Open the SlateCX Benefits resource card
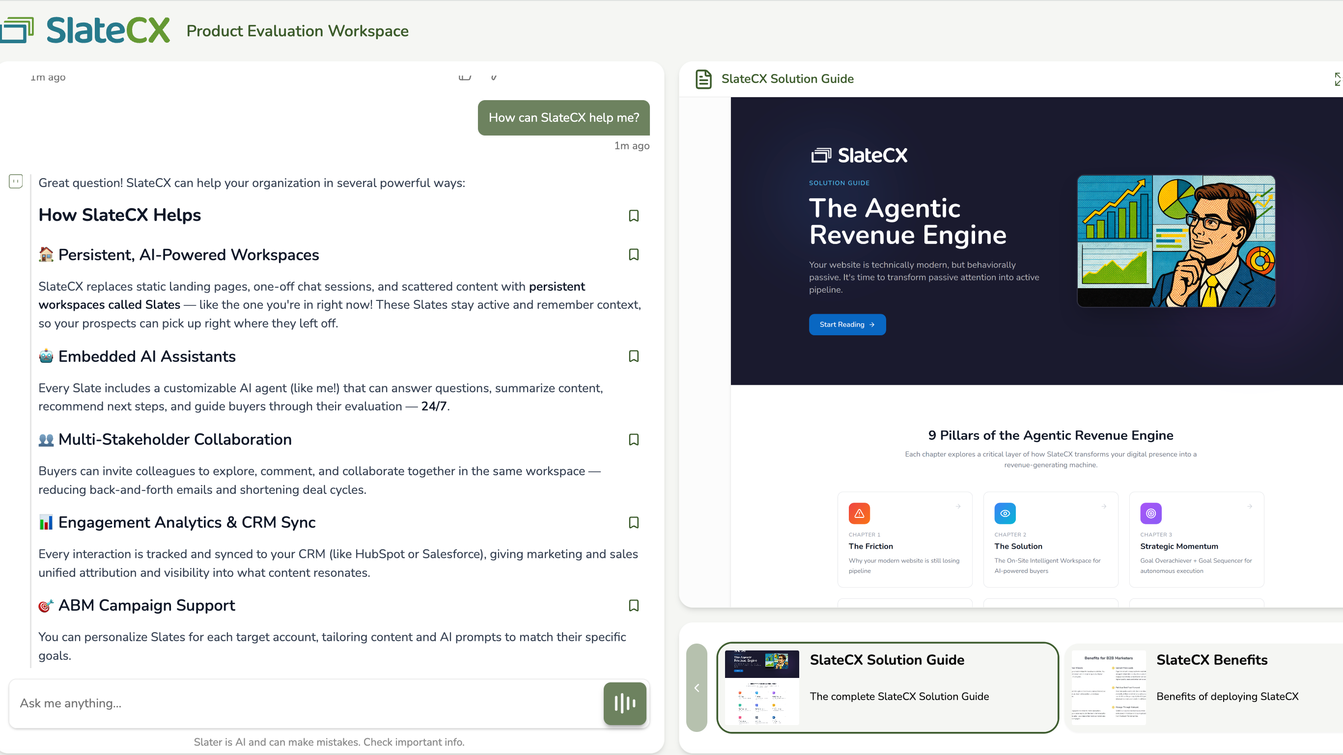Image resolution: width=1343 pixels, height=755 pixels. point(1203,688)
